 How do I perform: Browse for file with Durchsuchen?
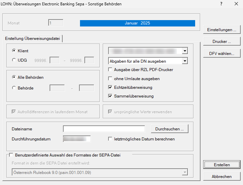[169, 129]
